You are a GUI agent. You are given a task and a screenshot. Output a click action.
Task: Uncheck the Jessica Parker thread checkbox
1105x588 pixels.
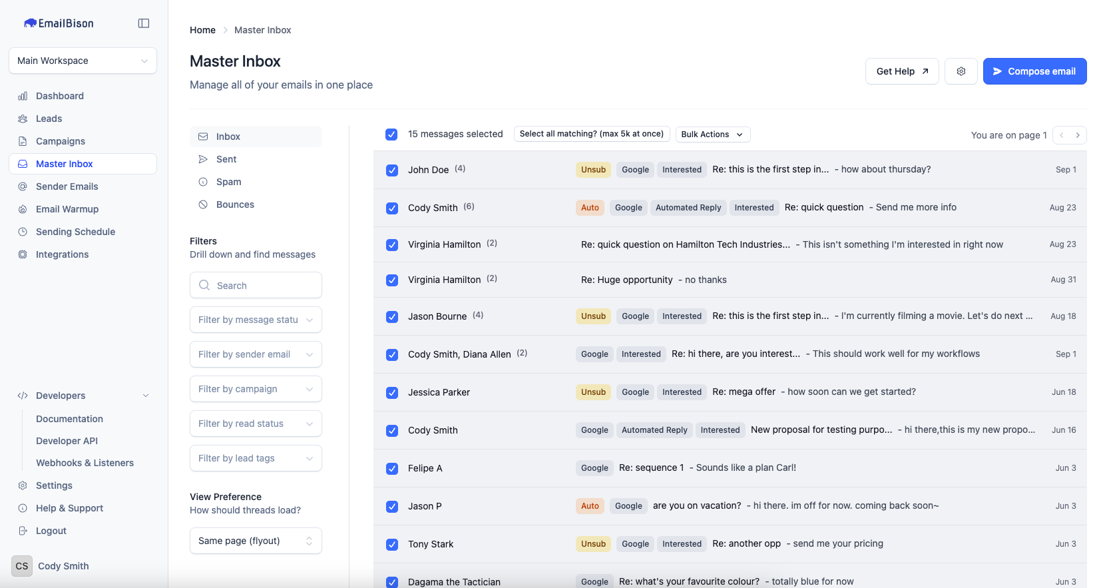392,393
